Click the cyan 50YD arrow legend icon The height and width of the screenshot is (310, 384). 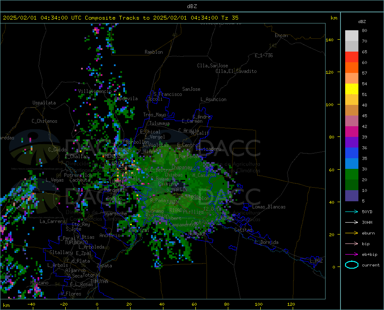click(352, 211)
